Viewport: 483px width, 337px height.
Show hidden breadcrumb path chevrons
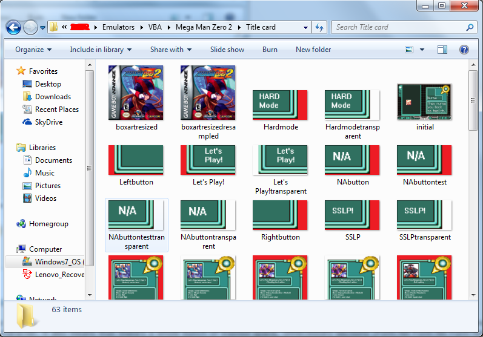(64, 27)
